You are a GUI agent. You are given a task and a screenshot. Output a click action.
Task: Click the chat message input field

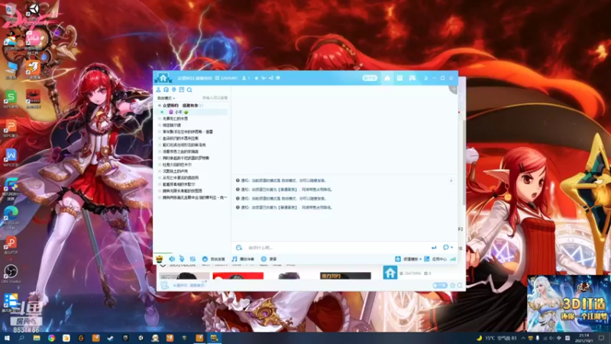[x=337, y=248]
